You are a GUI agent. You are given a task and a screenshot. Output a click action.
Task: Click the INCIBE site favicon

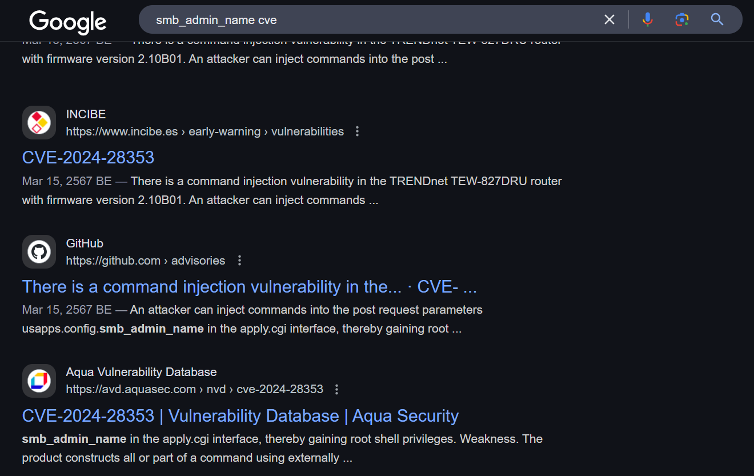pyautogui.click(x=39, y=122)
